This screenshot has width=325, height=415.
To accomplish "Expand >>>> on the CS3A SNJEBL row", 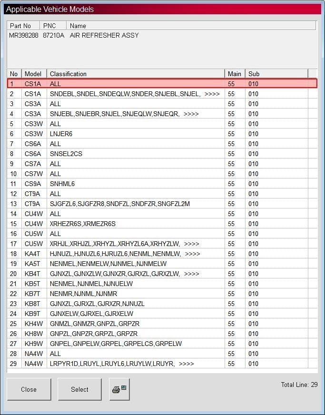I will 191,114.
